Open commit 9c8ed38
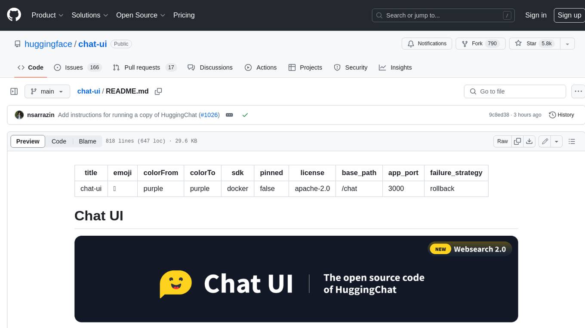The width and height of the screenshot is (585, 328). [x=499, y=115]
